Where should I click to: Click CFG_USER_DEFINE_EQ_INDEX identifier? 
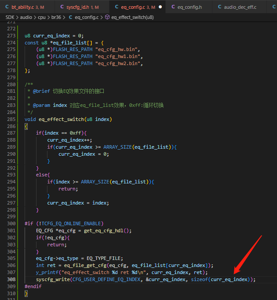tap(106, 279)
